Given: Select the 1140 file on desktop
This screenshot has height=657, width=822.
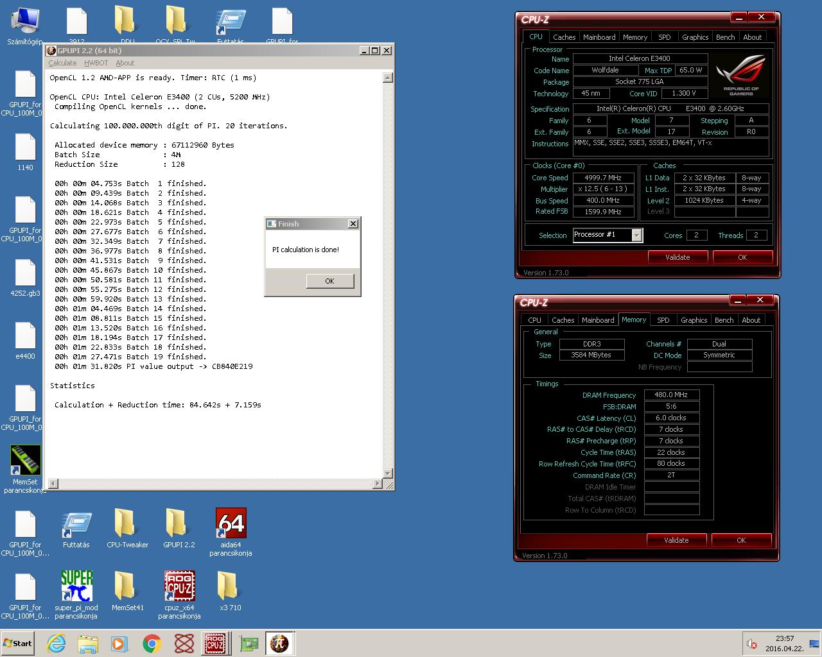Looking at the screenshot, I should 25,152.
